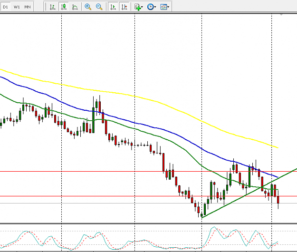The width and height of the screenshot is (297, 252).
Task: Click the chart shift triangle marker at chart top
Action: click(281, 14)
